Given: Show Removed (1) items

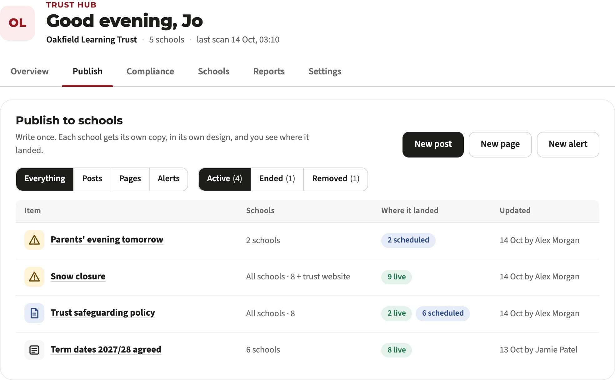Looking at the screenshot, I should (x=336, y=179).
